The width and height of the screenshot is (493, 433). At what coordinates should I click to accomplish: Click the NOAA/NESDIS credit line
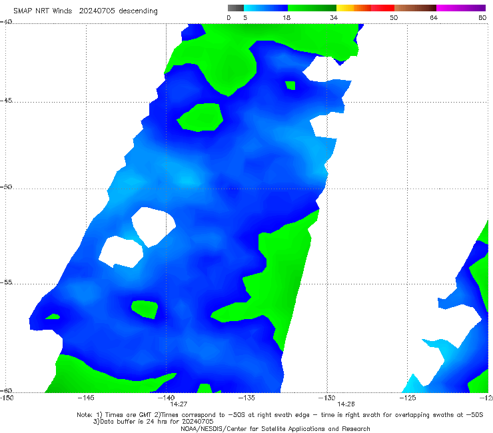click(275, 429)
